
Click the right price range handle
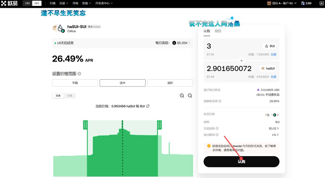coord(159,125)
